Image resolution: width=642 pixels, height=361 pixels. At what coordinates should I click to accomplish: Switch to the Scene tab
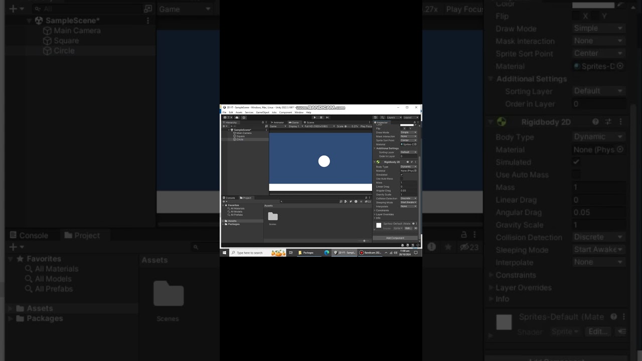(309, 122)
